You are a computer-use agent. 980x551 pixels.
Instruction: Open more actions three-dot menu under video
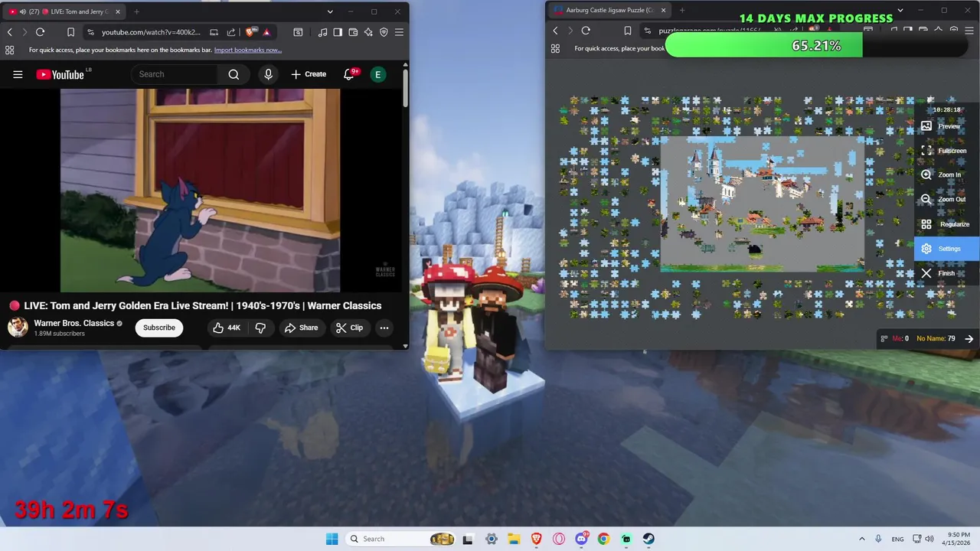(x=384, y=328)
